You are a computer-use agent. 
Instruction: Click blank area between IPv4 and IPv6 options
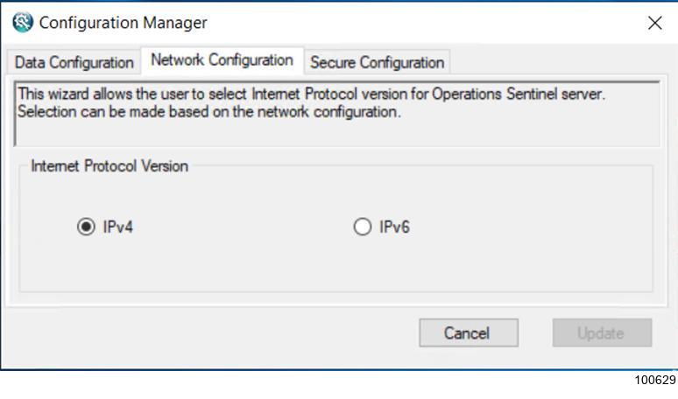click(242, 227)
